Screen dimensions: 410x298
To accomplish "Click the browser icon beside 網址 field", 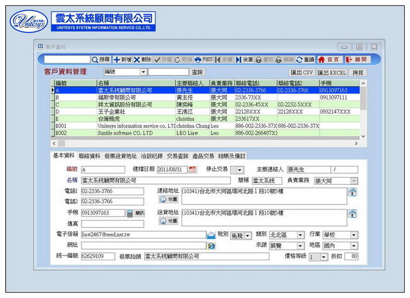I will [x=211, y=246].
